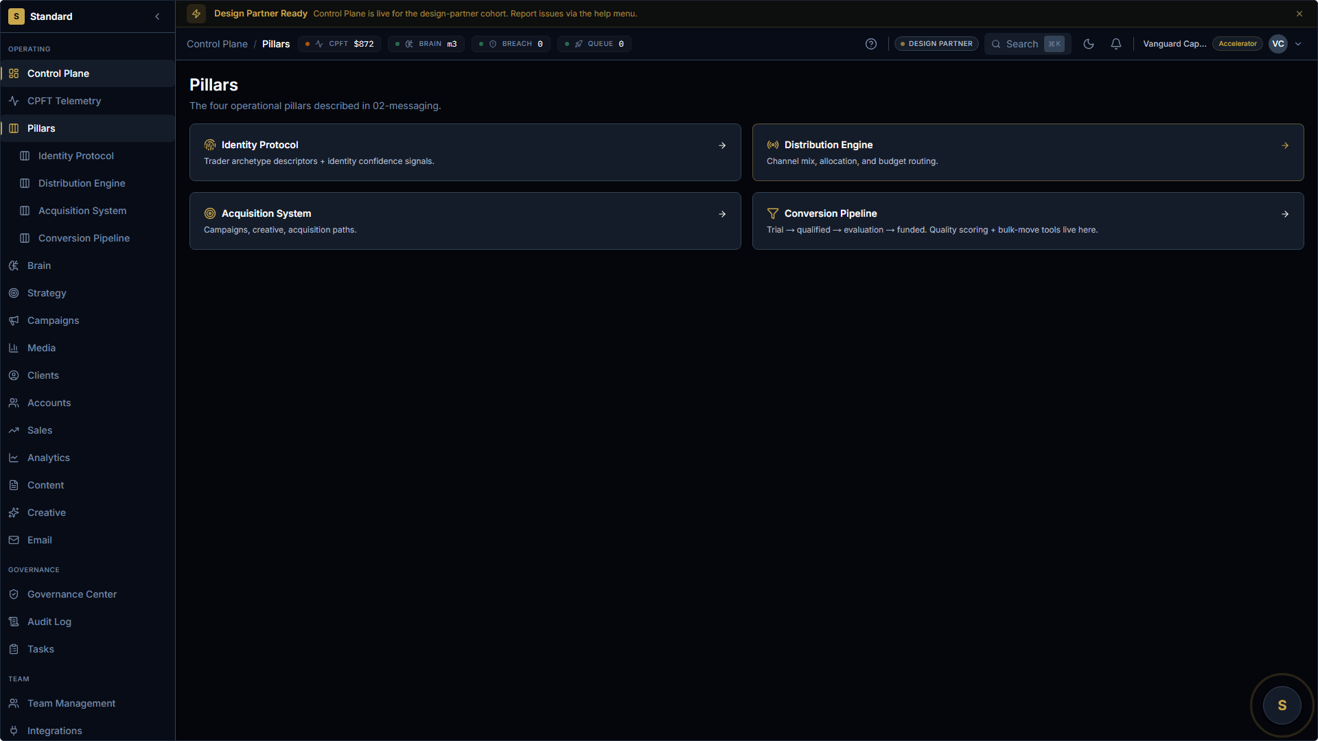Go to Control Plane breadcrumb
The width and height of the screenshot is (1318, 741).
(217, 44)
